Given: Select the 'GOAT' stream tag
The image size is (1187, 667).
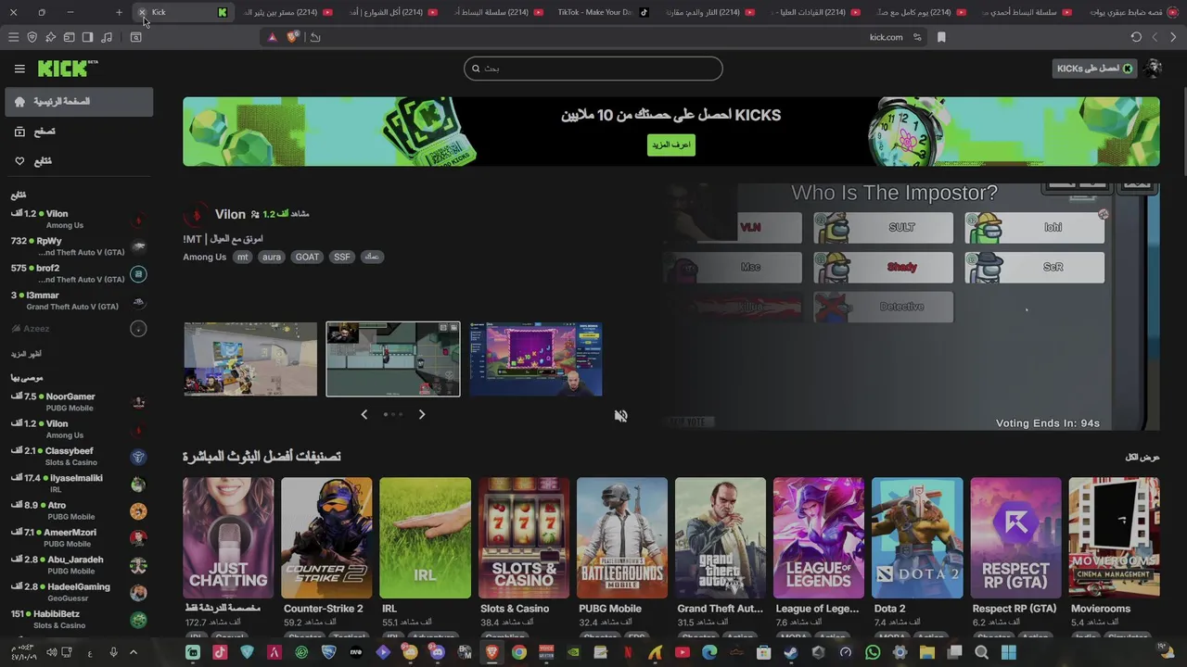Looking at the screenshot, I should 307,257.
